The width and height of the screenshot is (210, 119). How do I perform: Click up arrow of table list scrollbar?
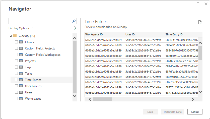pyautogui.click(x=75, y=38)
